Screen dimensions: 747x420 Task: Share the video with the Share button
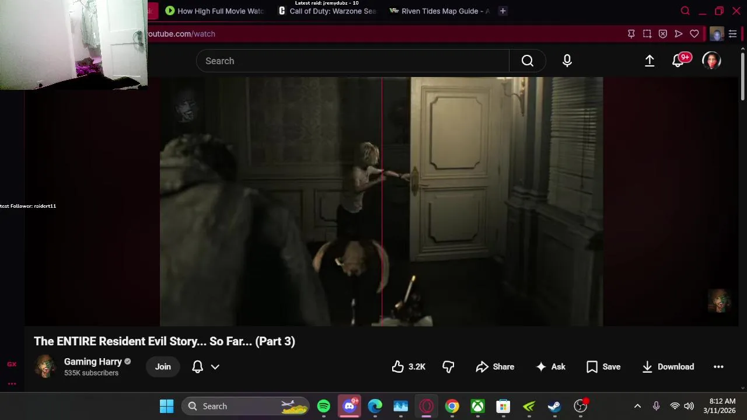tap(495, 366)
